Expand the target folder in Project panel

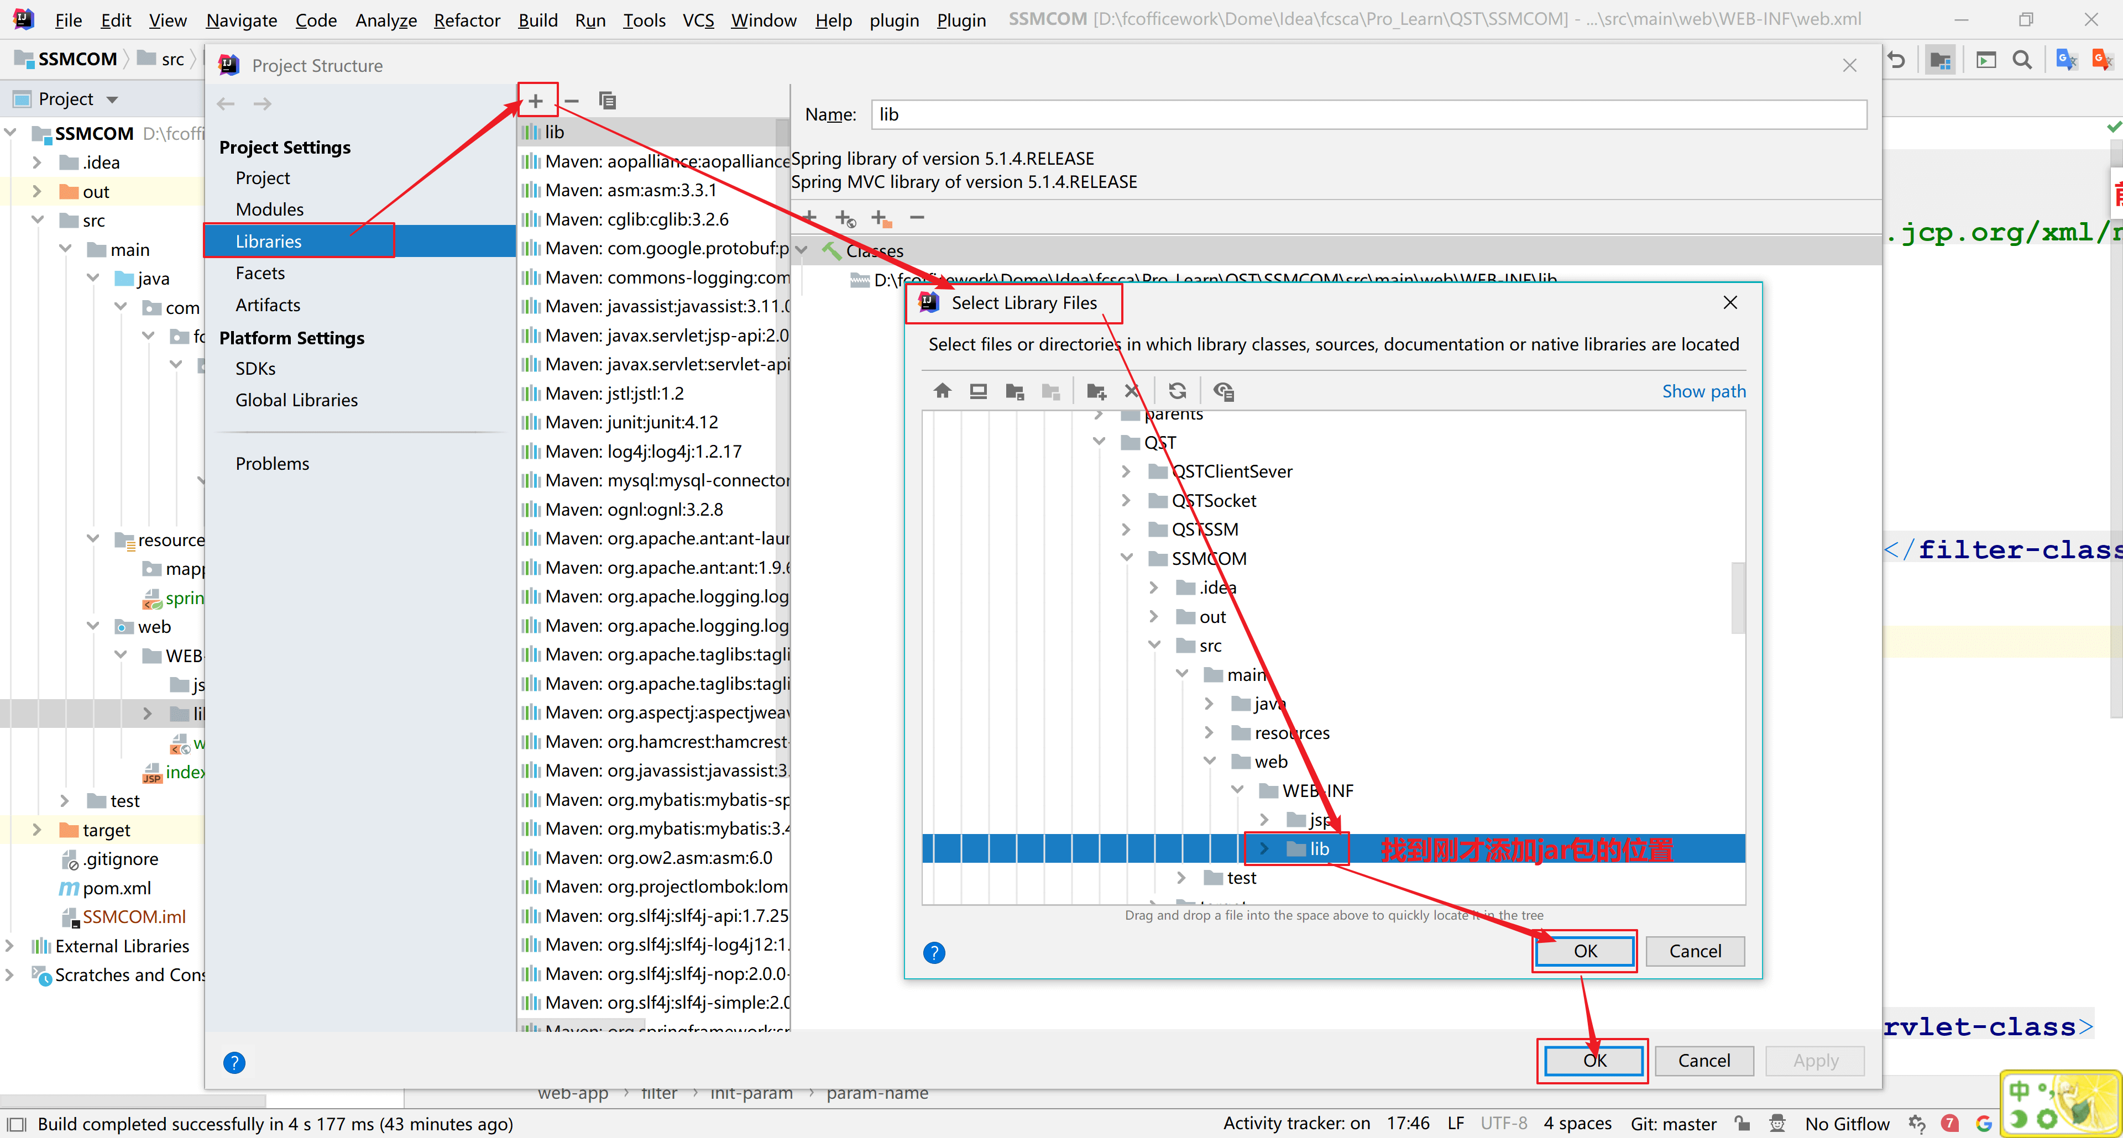click(36, 830)
